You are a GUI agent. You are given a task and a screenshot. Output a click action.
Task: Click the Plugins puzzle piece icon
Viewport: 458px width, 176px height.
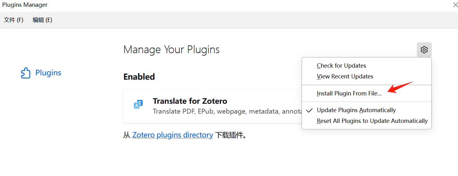pos(26,73)
